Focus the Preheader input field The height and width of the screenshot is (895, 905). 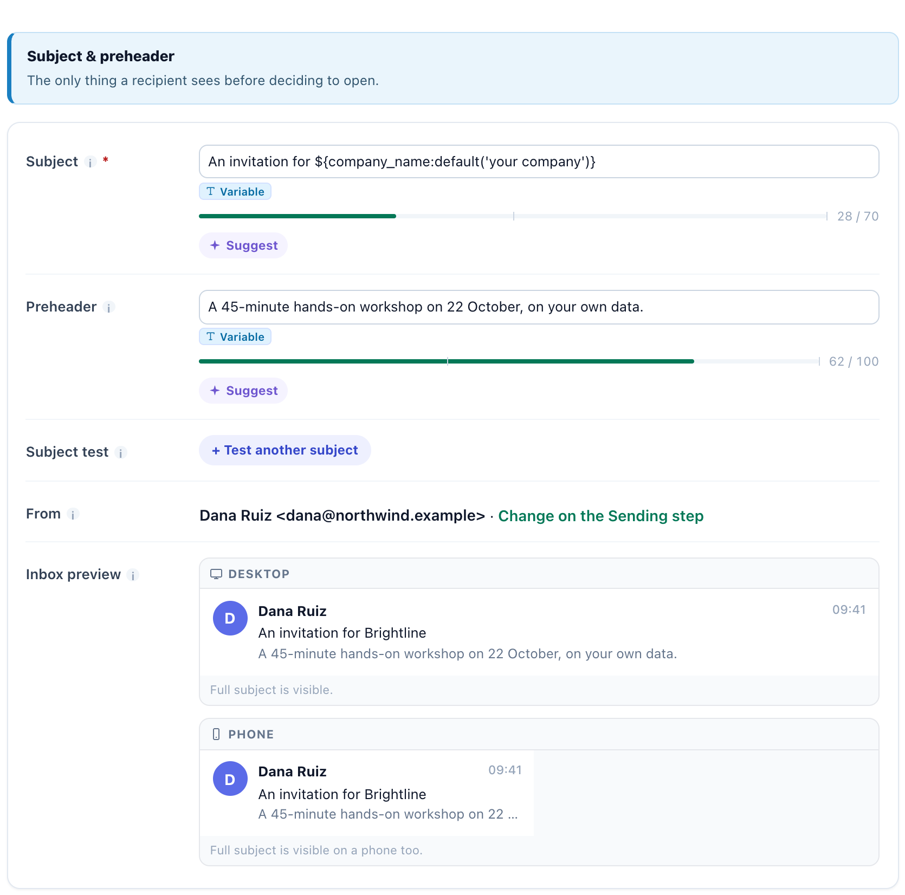[x=539, y=307]
